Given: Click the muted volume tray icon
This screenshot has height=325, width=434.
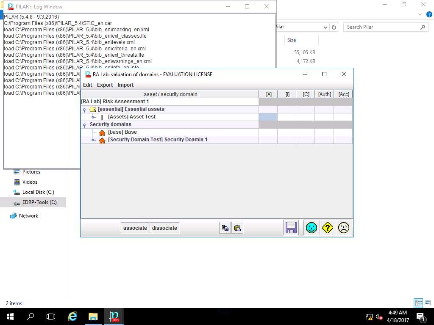Looking at the screenshot, I should [x=379, y=317].
